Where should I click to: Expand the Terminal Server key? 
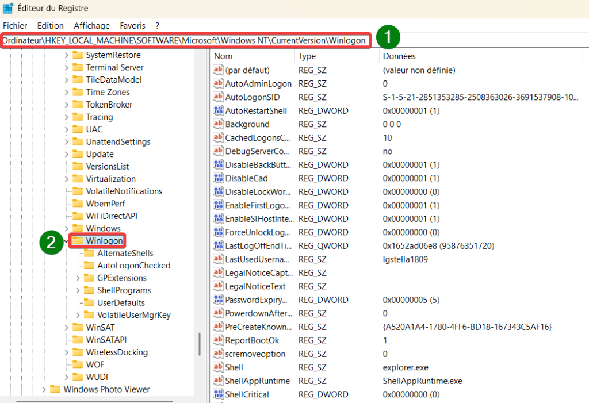67,68
